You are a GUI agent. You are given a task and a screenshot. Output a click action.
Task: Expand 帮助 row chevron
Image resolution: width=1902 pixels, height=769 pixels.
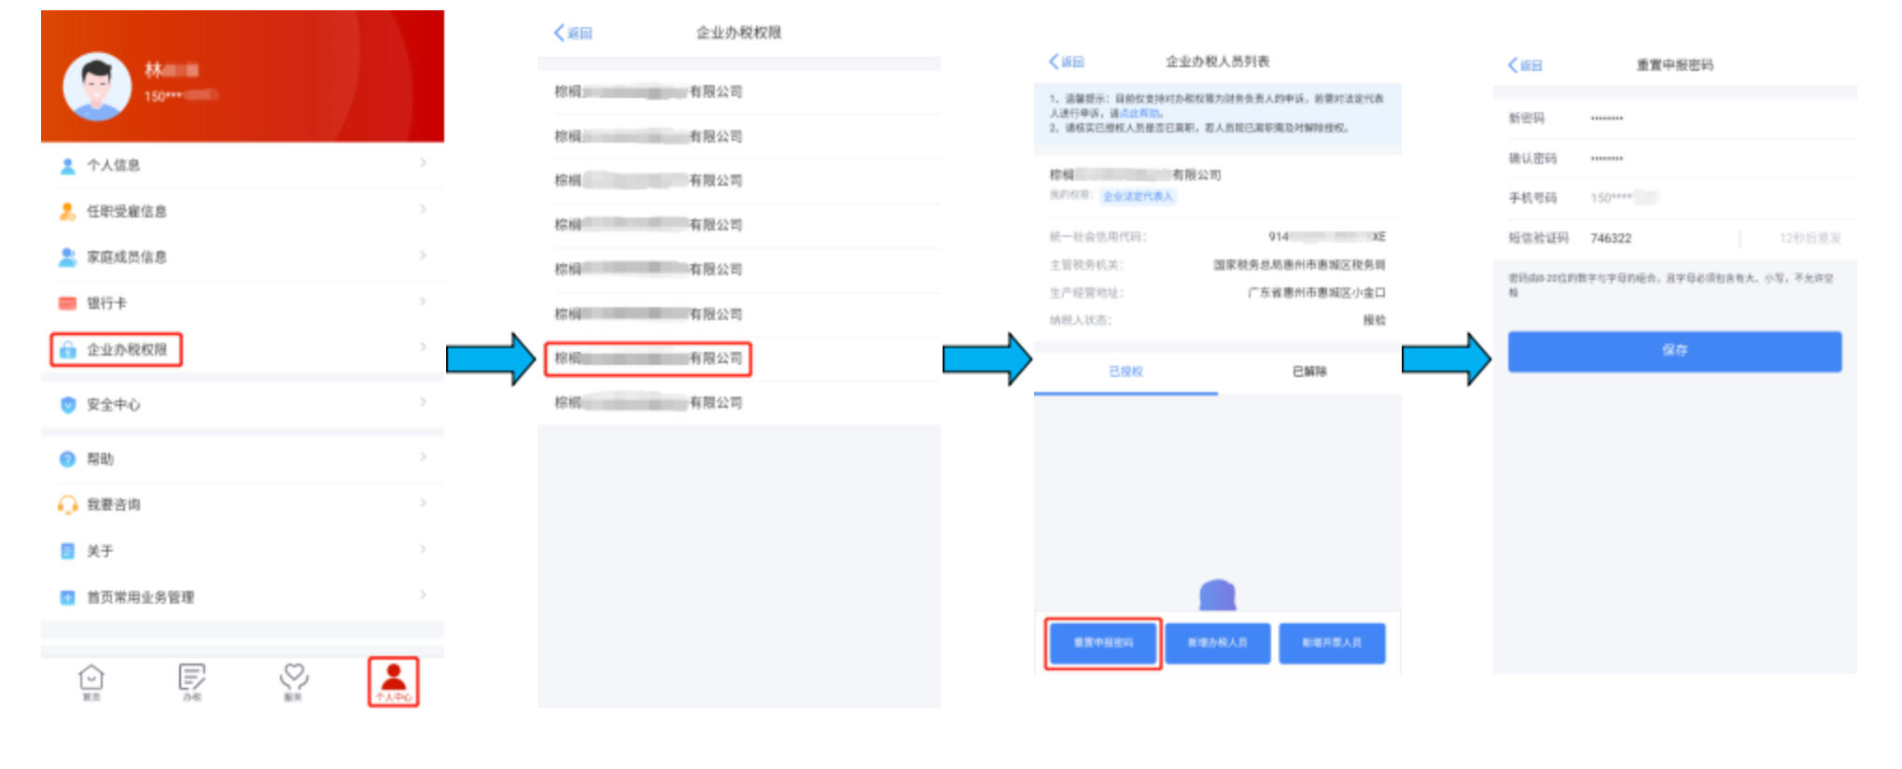(x=423, y=456)
